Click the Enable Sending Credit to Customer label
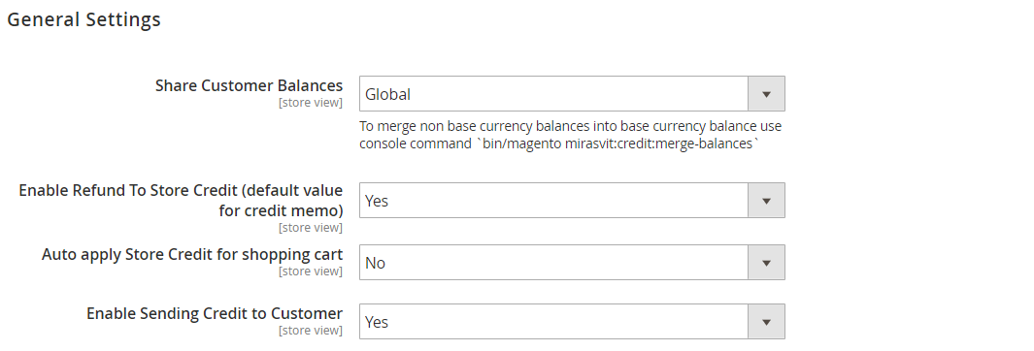The height and width of the screenshot is (351, 1034). pos(215,313)
